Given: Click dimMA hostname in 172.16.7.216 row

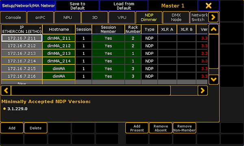Looking at the screenshot, I should (x=59, y=76).
